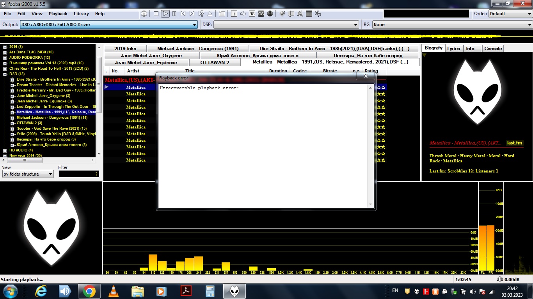Collapse the DSD folder in library tree
This screenshot has height=299, width=533.
click(x=5, y=74)
